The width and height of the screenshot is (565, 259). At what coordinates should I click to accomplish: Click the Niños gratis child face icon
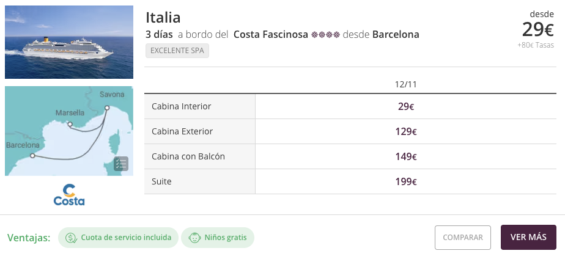194,238
